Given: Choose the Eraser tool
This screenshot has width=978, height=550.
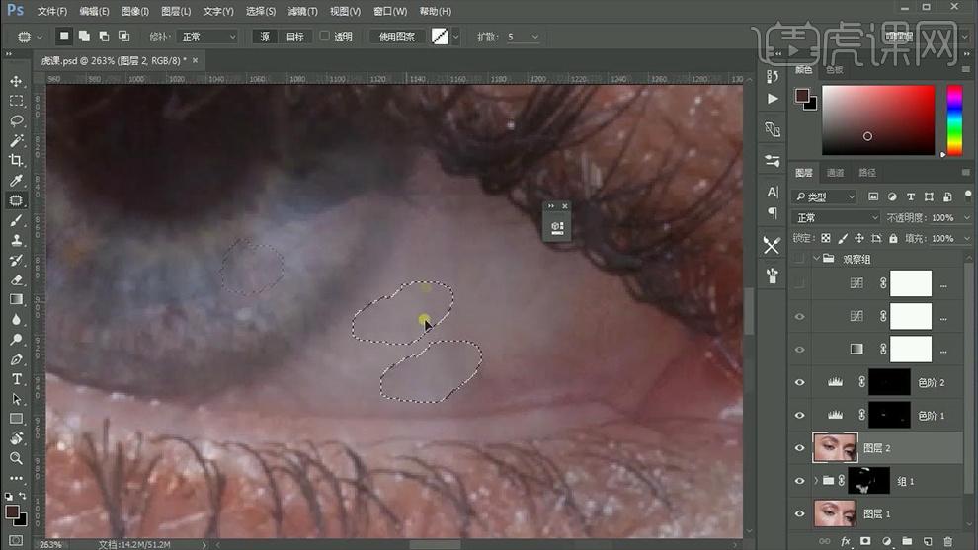Looking at the screenshot, I should click(17, 279).
